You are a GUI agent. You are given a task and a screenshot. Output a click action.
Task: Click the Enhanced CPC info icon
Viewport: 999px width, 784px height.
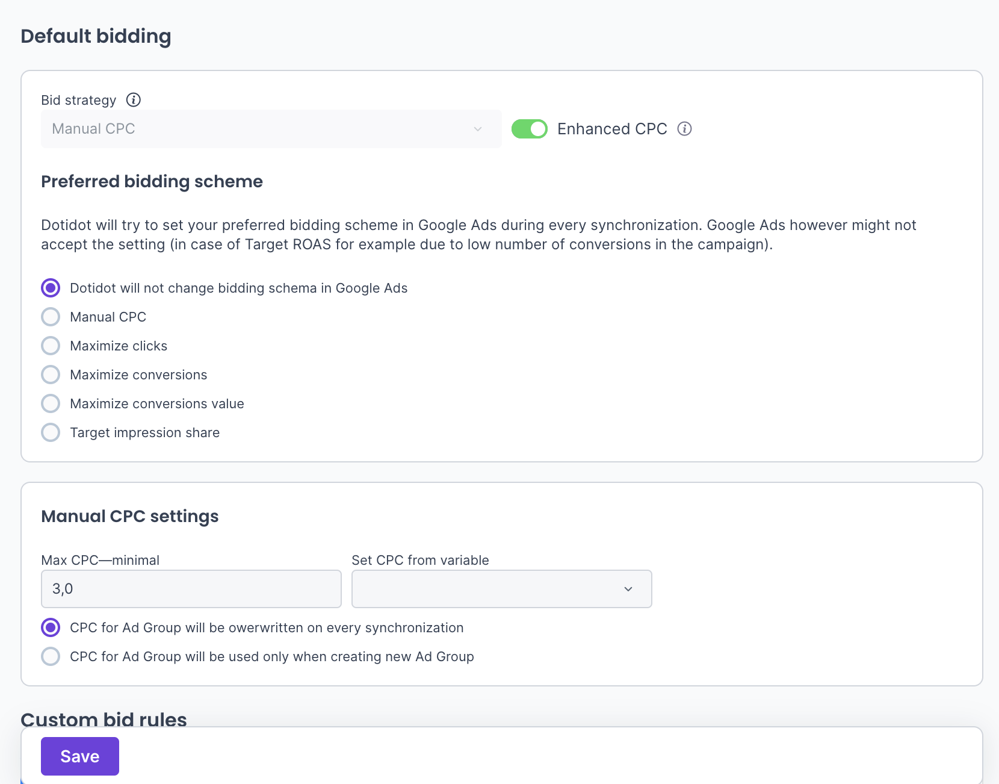click(x=684, y=129)
